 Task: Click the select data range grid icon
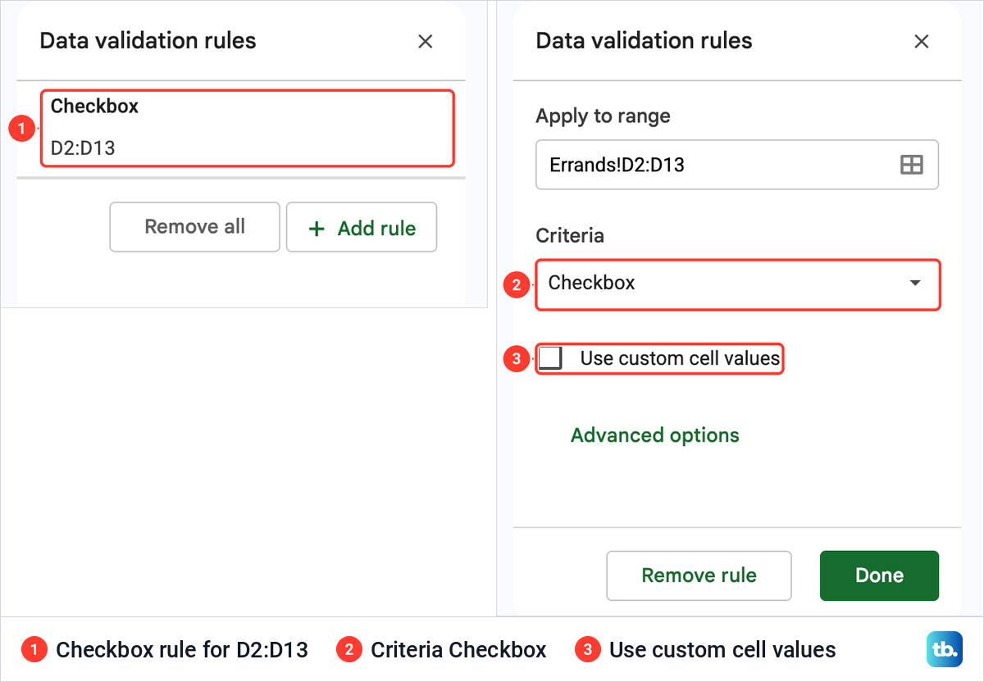pyautogui.click(x=912, y=165)
